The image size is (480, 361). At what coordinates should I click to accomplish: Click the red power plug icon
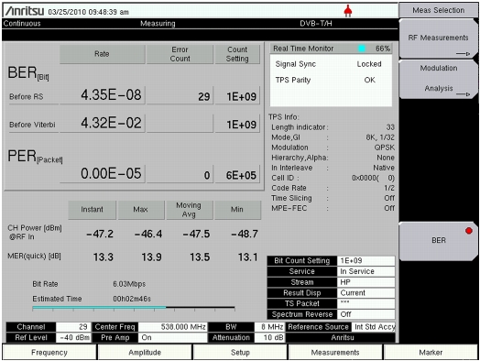click(x=348, y=11)
